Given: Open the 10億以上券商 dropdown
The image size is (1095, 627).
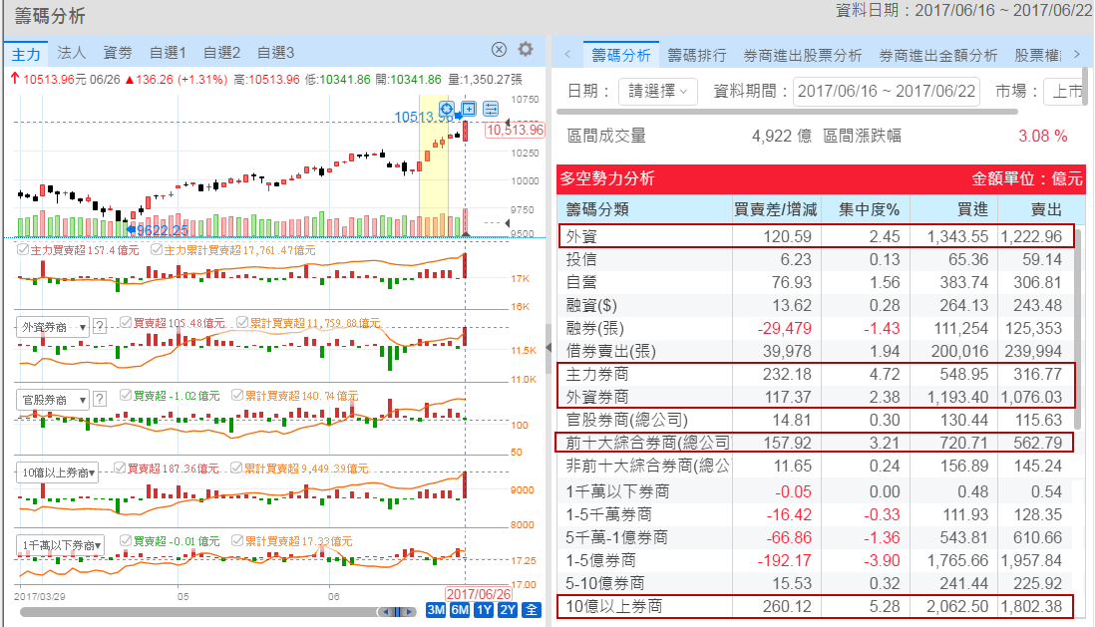Looking at the screenshot, I should tap(57, 472).
